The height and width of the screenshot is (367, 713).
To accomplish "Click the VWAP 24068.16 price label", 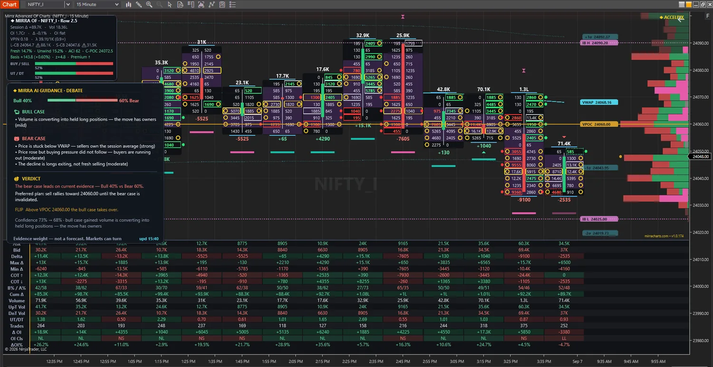I will 599,102.
